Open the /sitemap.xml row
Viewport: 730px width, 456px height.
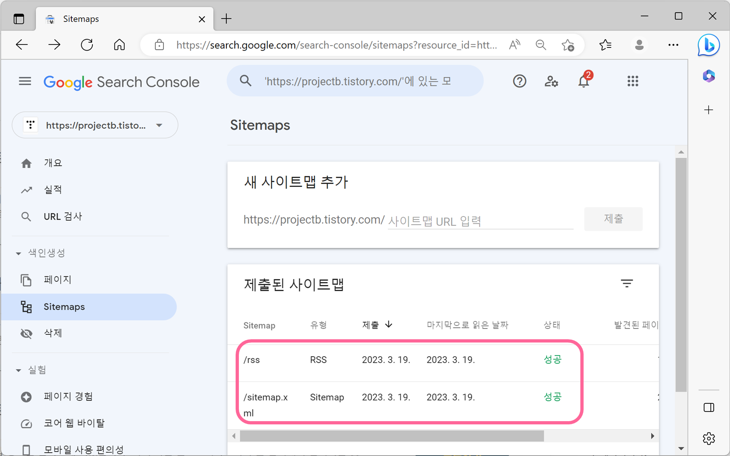click(443, 405)
